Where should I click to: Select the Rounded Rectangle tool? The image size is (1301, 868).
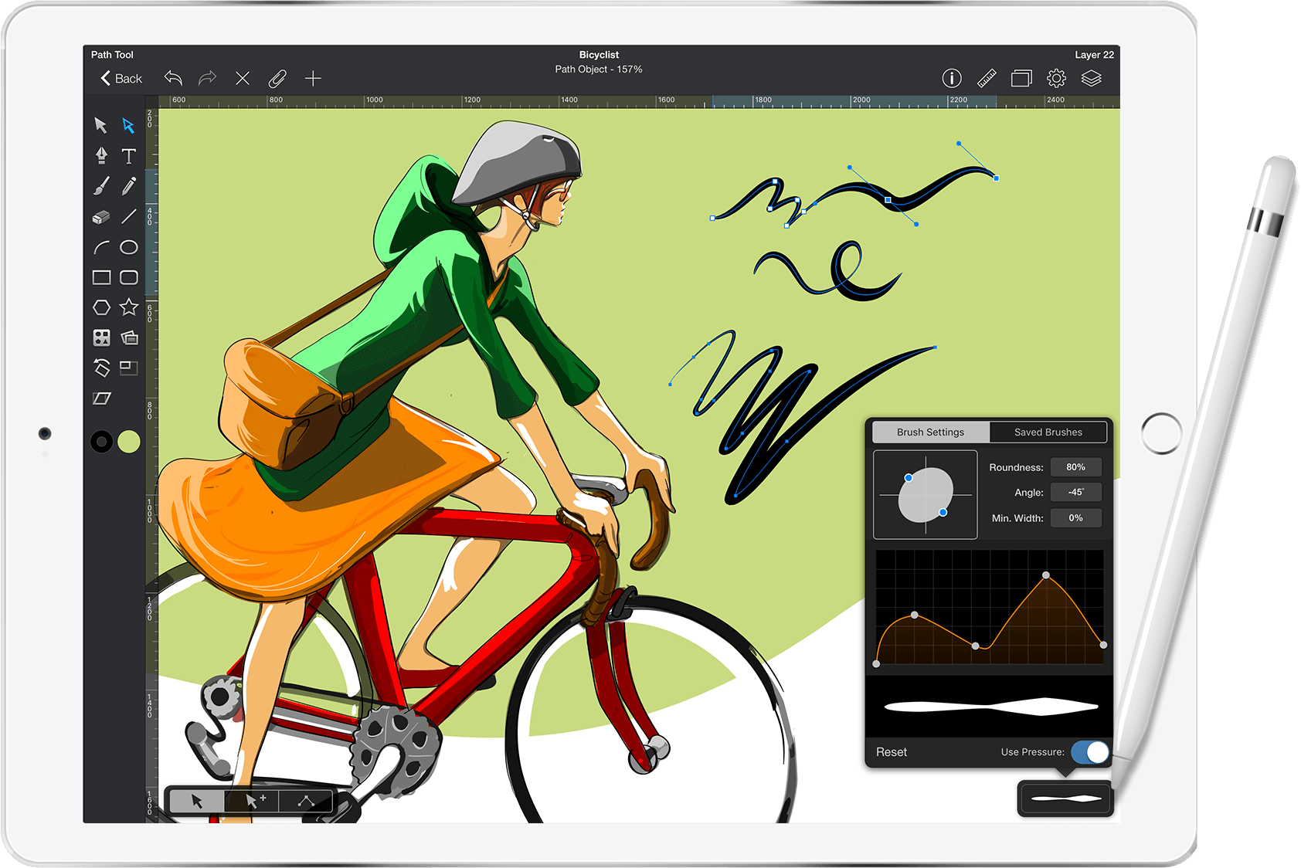point(129,276)
